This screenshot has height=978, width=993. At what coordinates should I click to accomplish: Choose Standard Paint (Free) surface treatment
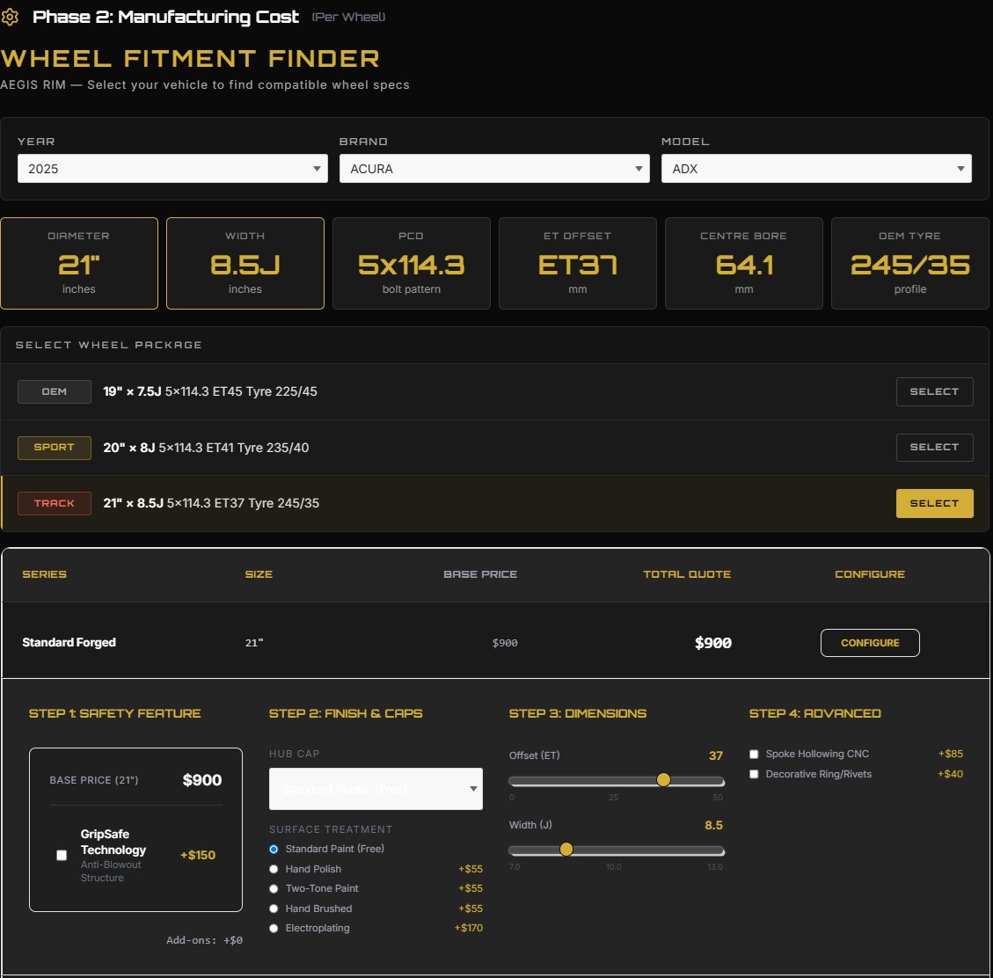274,849
